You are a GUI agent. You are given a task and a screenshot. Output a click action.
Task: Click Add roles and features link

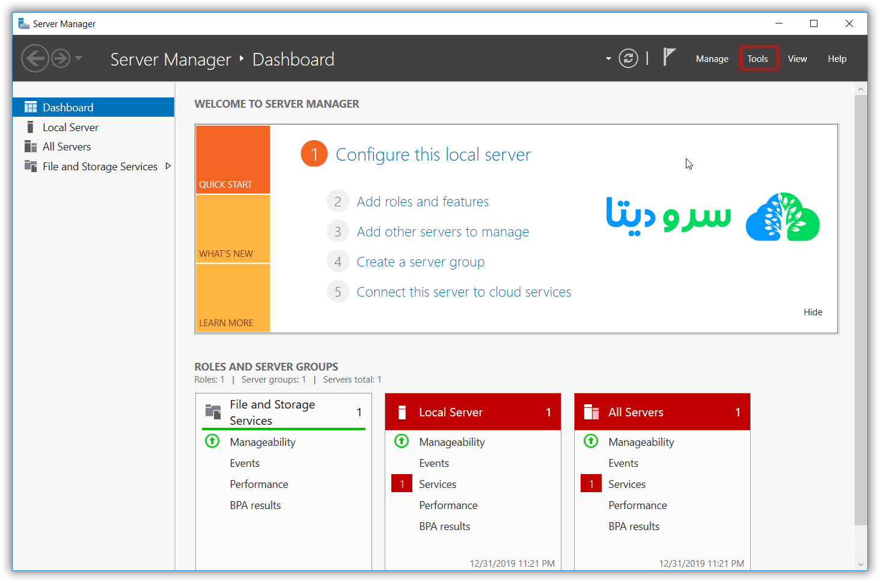pos(423,202)
